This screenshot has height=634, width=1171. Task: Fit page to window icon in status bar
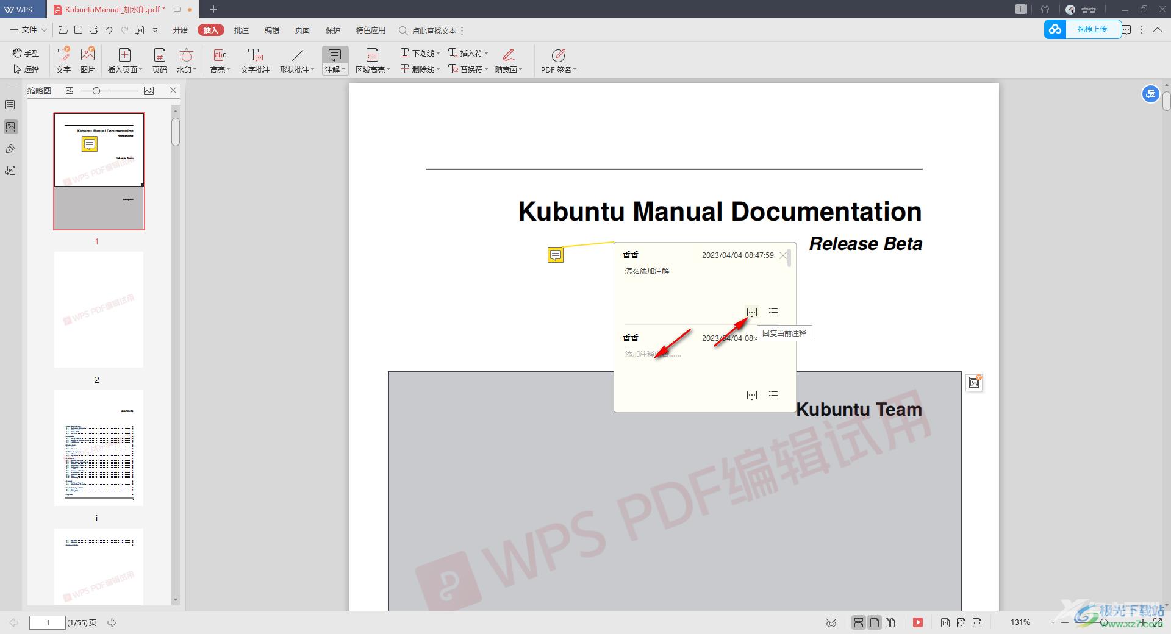(961, 622)
